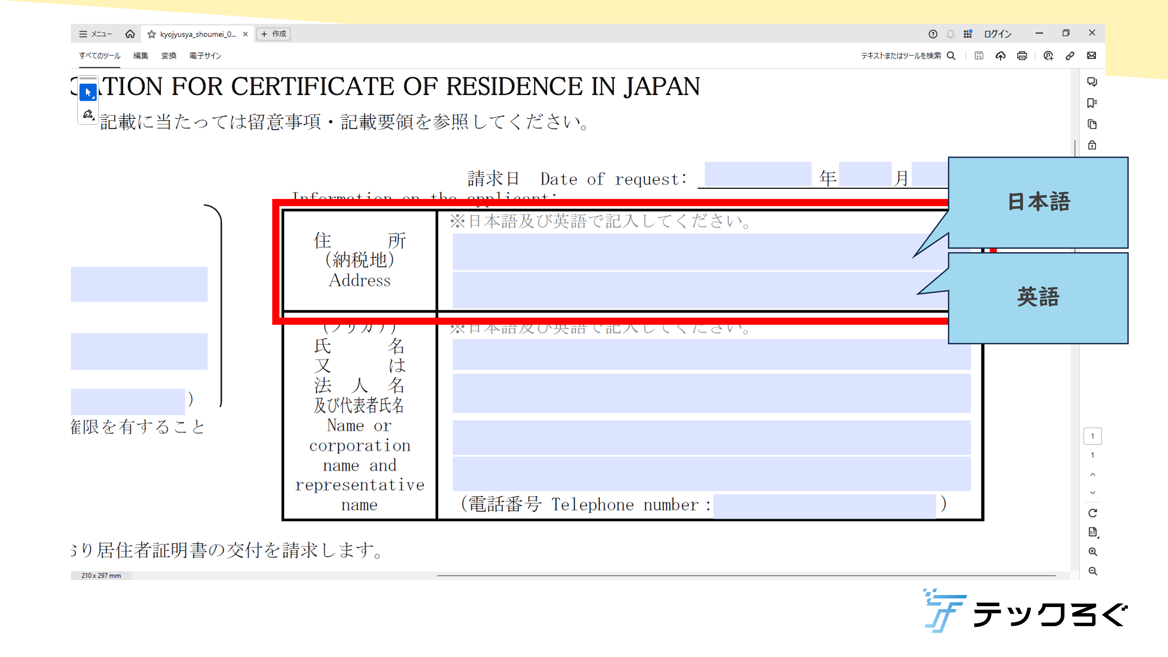Rotate the page with the clockwise arrow
1168x657 pixels.
tap(1092, 513)
